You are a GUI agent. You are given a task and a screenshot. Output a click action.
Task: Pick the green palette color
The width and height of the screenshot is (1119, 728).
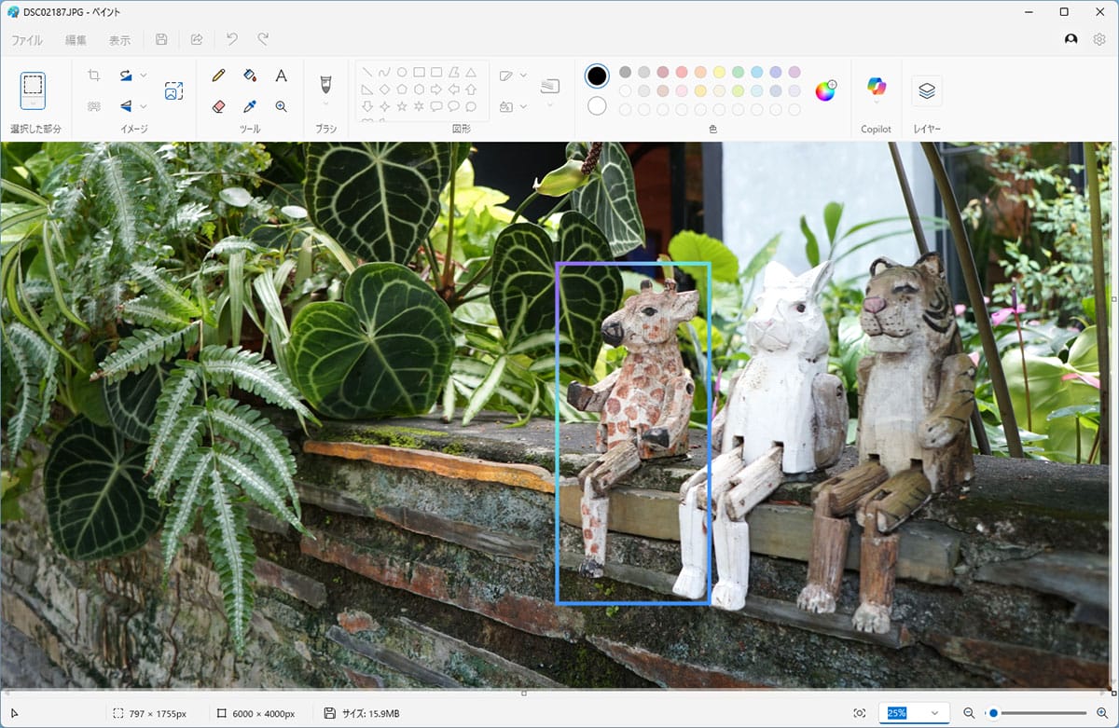pyautogui.click(x=738, y=72)
